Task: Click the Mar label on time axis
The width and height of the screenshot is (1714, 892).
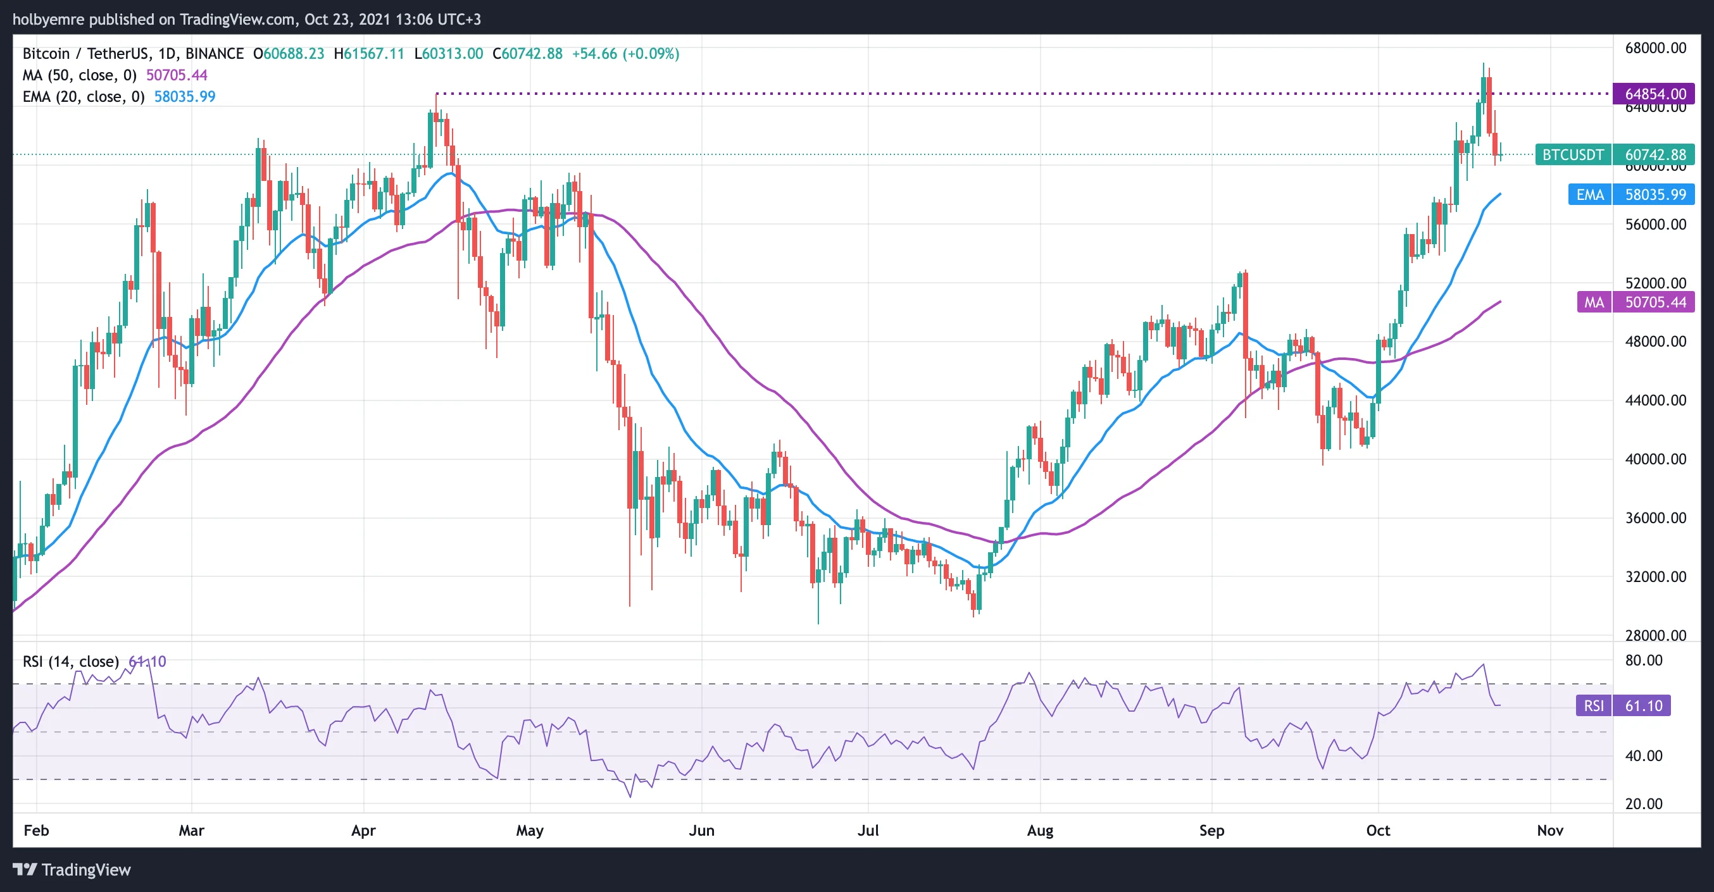Action: tap(192, 830)
